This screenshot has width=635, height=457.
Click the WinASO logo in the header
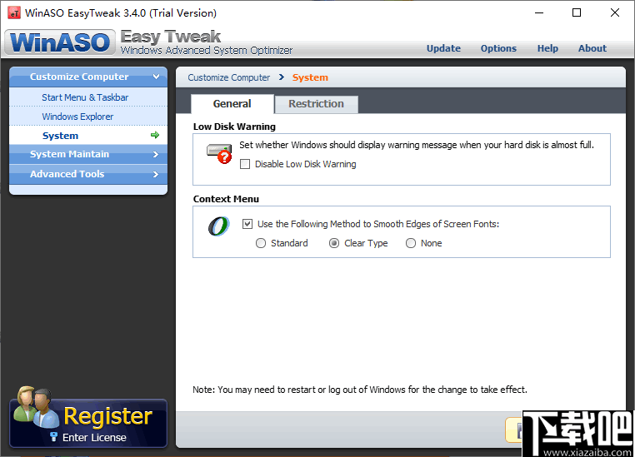[x=60, y=42]
